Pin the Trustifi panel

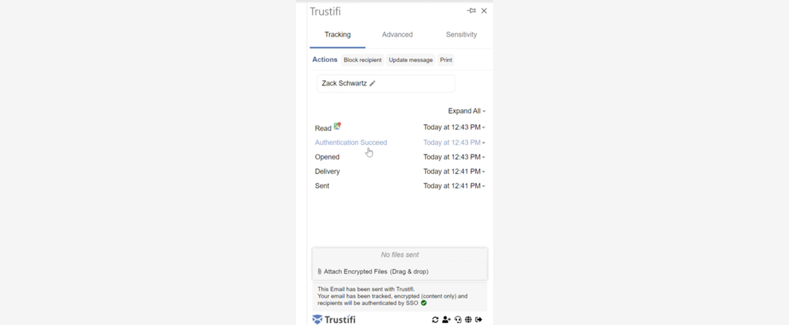pyautogui.click(x=472, y=11)
